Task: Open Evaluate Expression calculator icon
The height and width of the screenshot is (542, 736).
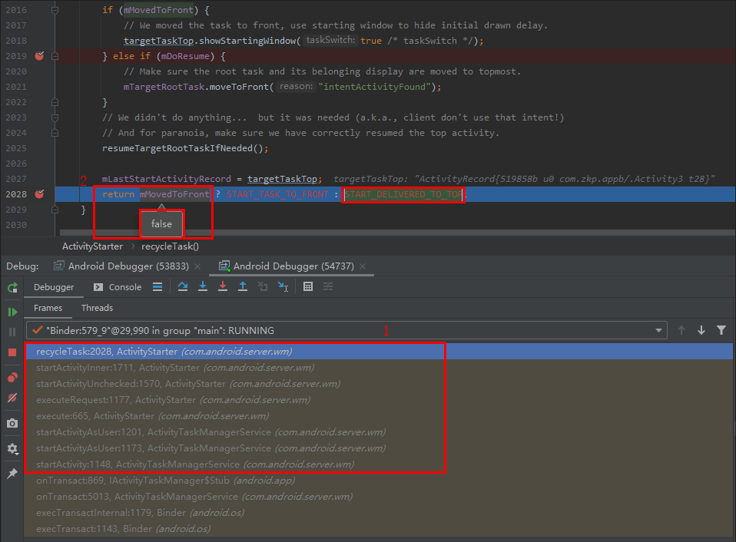Action: point(308,286)
